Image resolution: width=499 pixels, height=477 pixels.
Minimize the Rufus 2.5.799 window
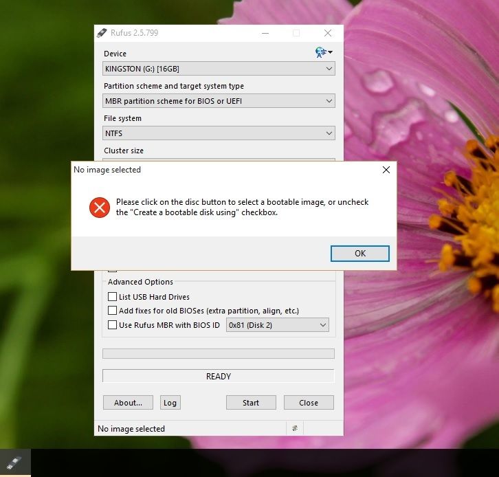(265, 33)
